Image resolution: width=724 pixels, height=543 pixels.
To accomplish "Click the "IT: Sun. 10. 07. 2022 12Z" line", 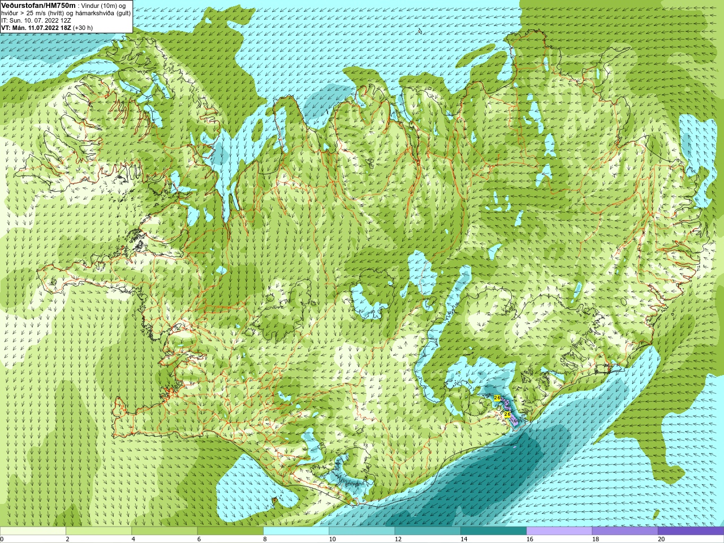I will point(36,20).
